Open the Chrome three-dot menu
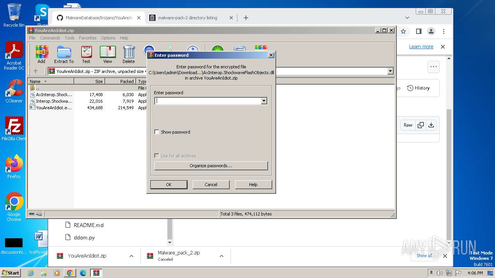The image size is (495, 278). [444, 31]
